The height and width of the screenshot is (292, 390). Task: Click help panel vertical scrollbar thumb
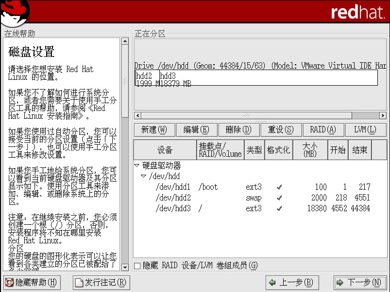point(125,81)
